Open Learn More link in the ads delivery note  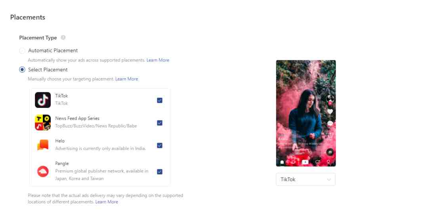(107, 202)
